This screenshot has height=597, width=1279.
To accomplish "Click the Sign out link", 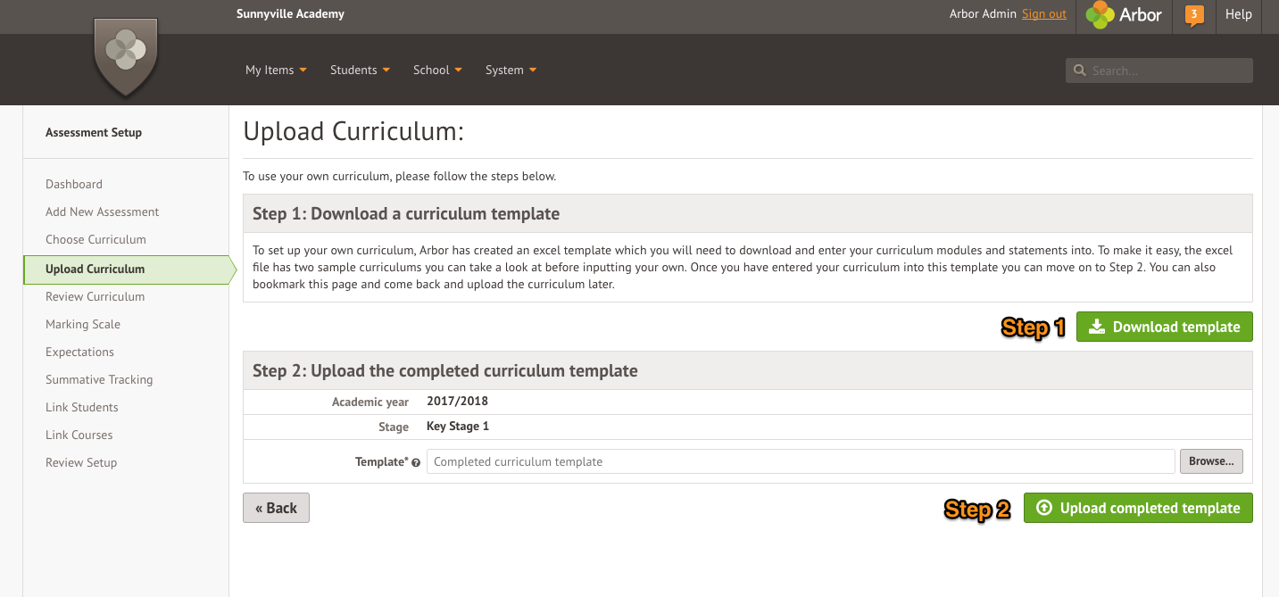I will tap(1044, 13).
